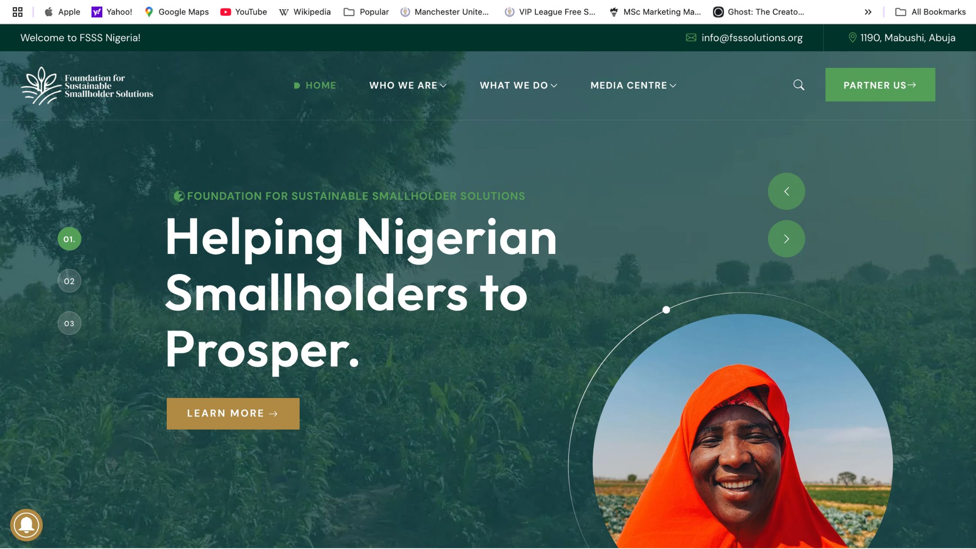Screen dimensions: 976x549
Task: Switch to slide indicator 02
Action: [x=69, y=281]
